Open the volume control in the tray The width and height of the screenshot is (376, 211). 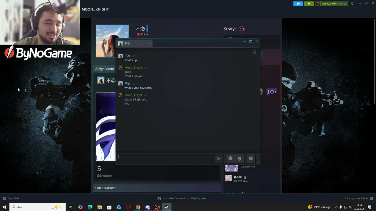350,207
